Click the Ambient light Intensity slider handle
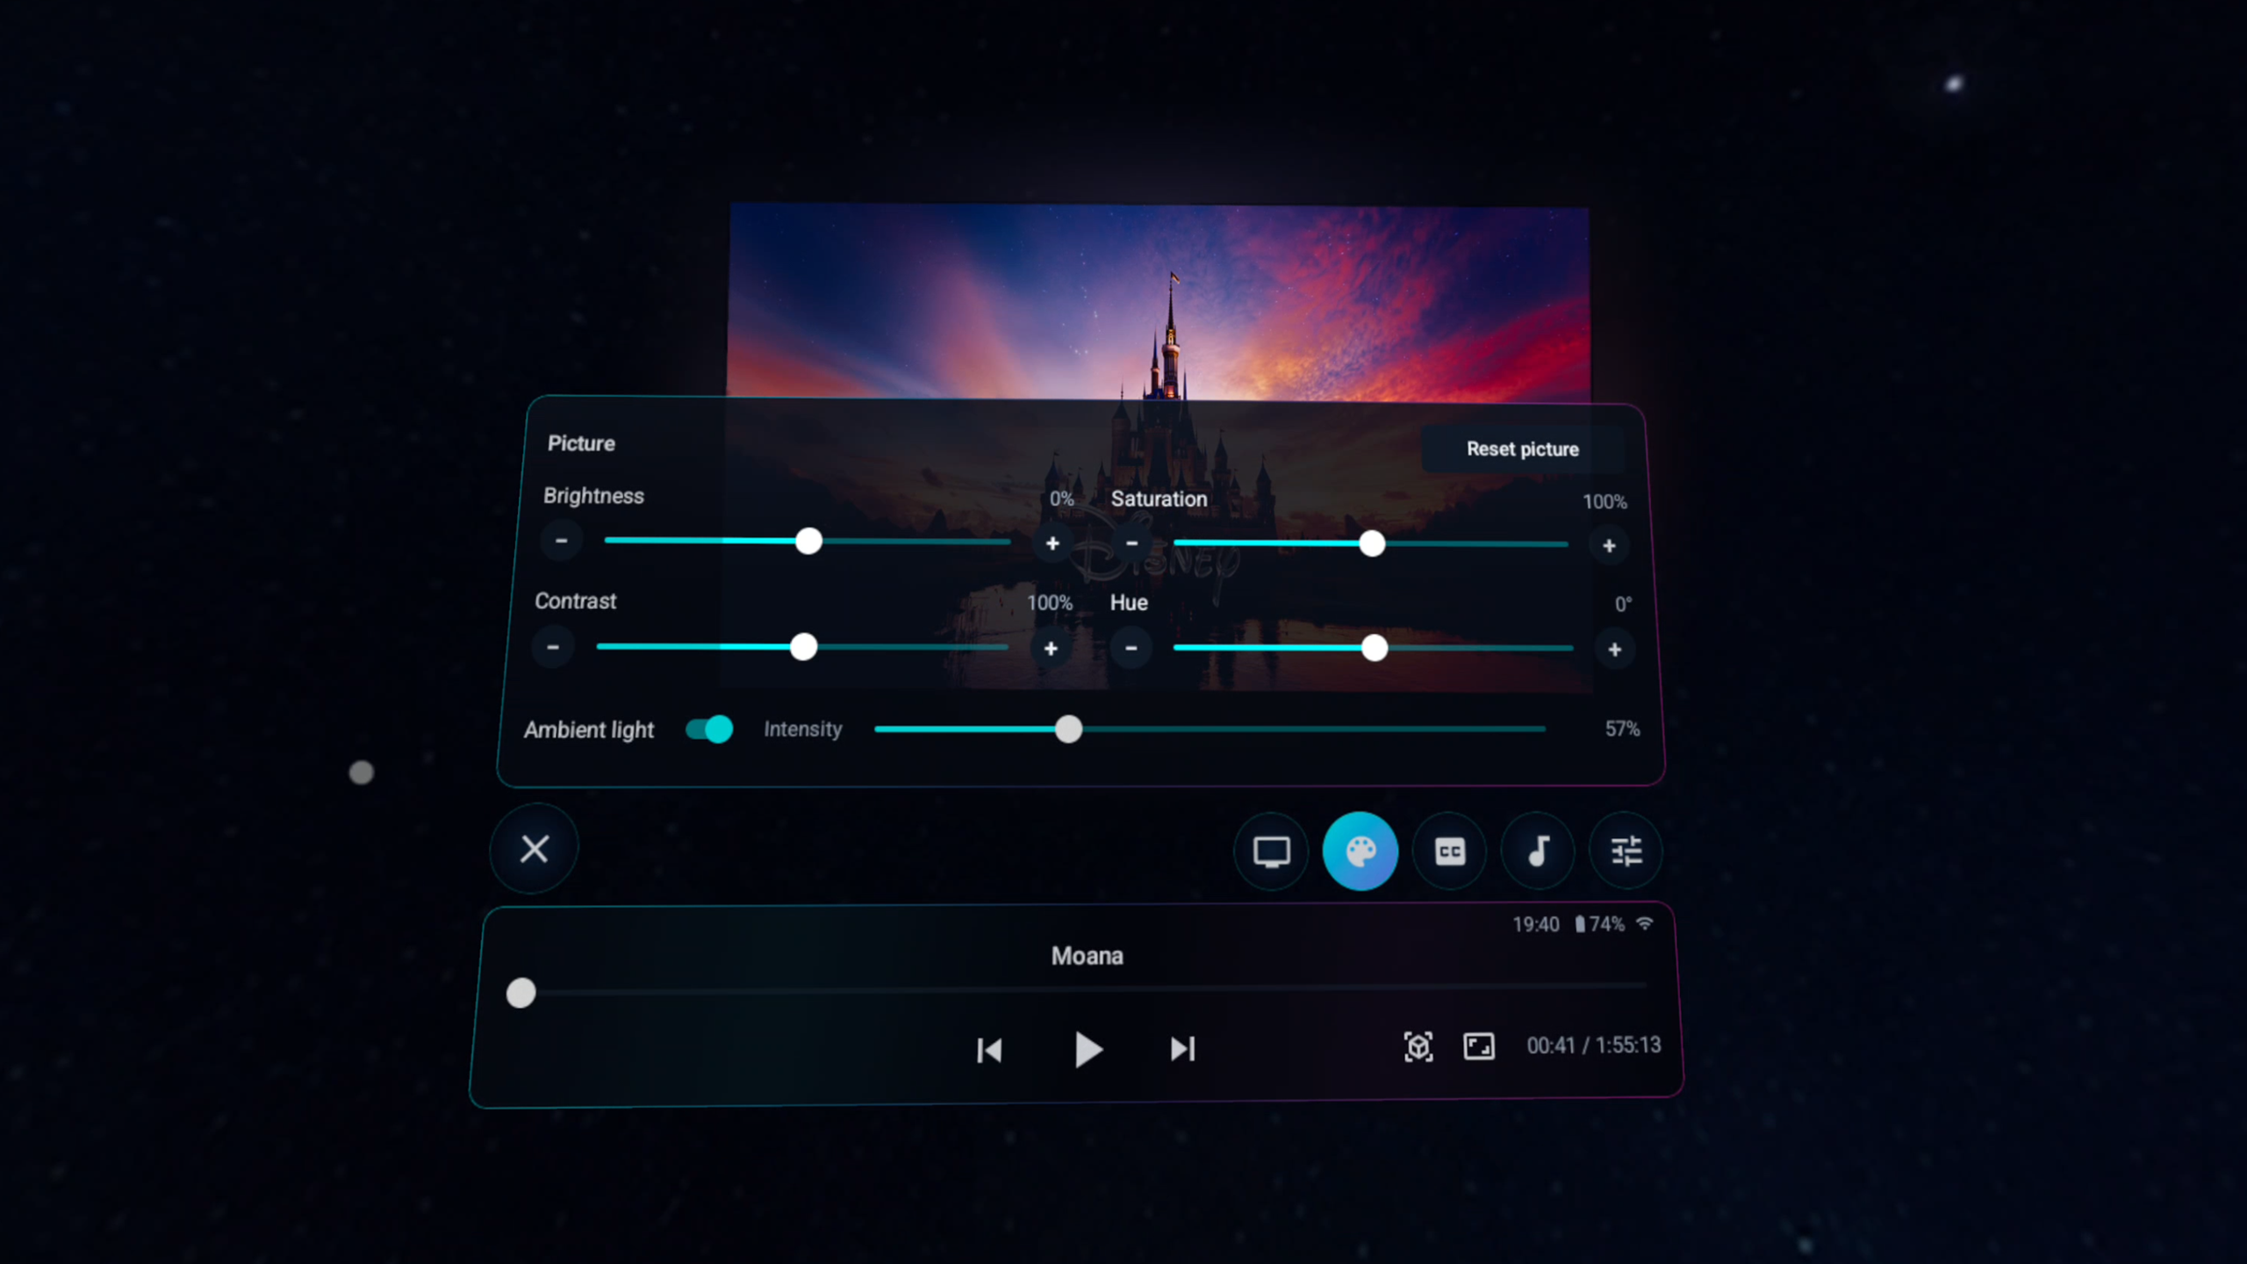Screen dimensions: 2247x1264 [1068, 729]
